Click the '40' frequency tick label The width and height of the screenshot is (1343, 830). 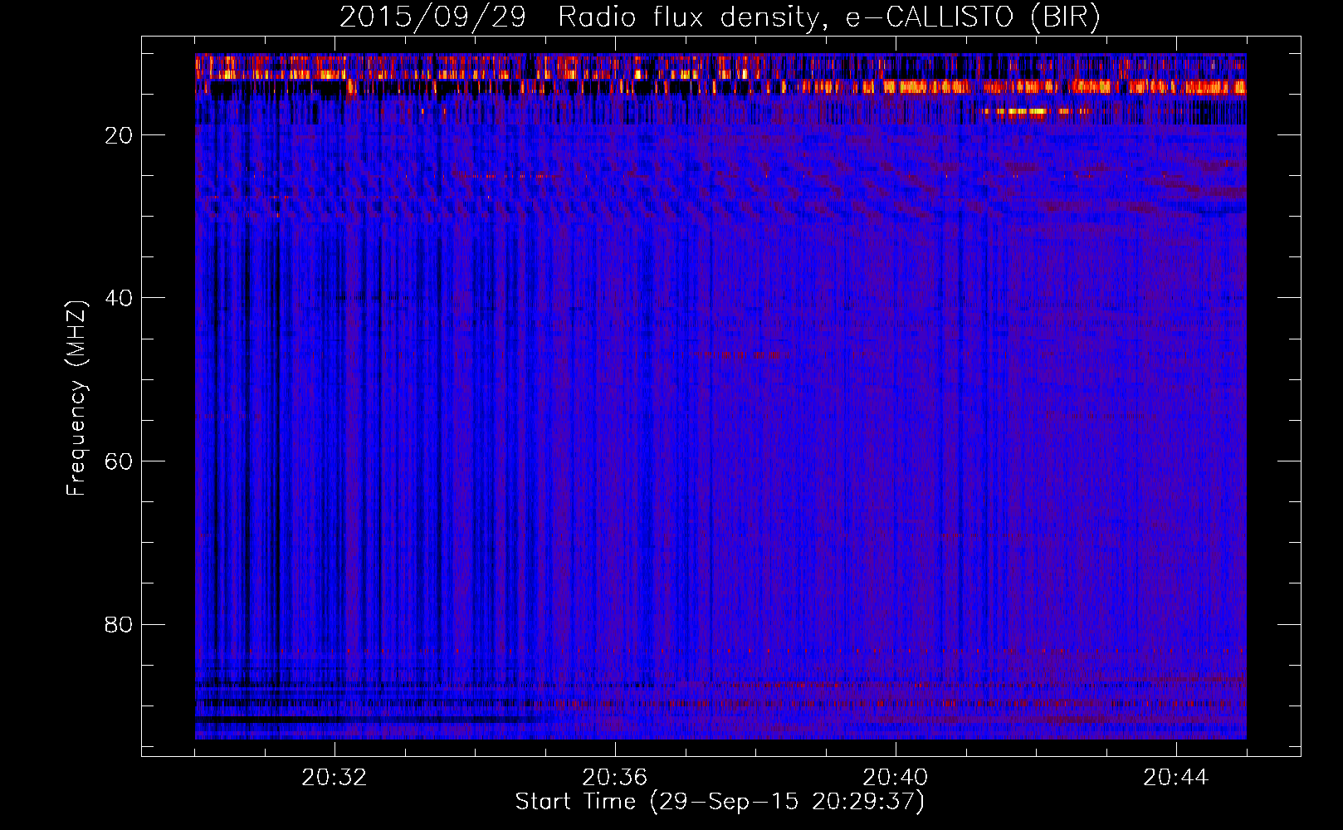coord(119,298)
